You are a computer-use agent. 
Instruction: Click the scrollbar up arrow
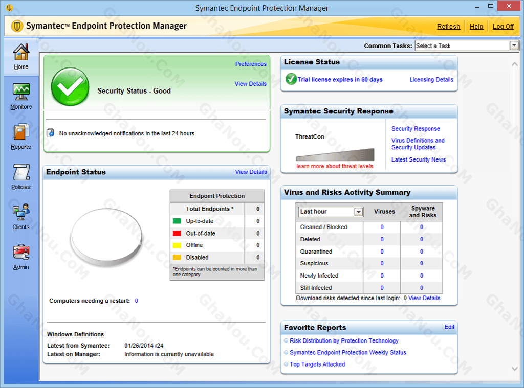click(515, 64)
